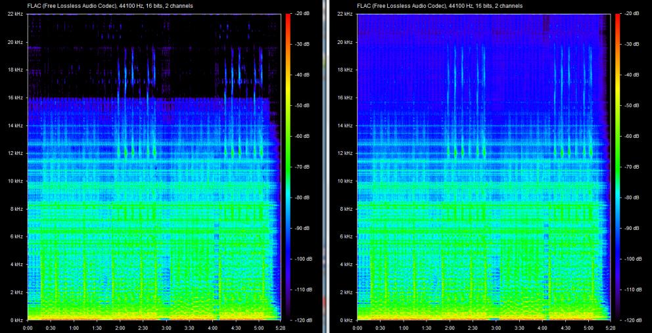Click the 22 kHz label on the left spectrogram
Image resolution: width=652 pixels, height=333 pixels.
[x=14, y=14]
